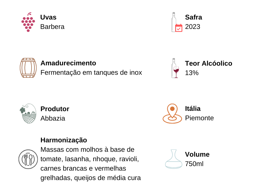This screenshot has width=260, height=195.
Task: Click the Amadurecimento heading
Action: click(x=68, y=63)
